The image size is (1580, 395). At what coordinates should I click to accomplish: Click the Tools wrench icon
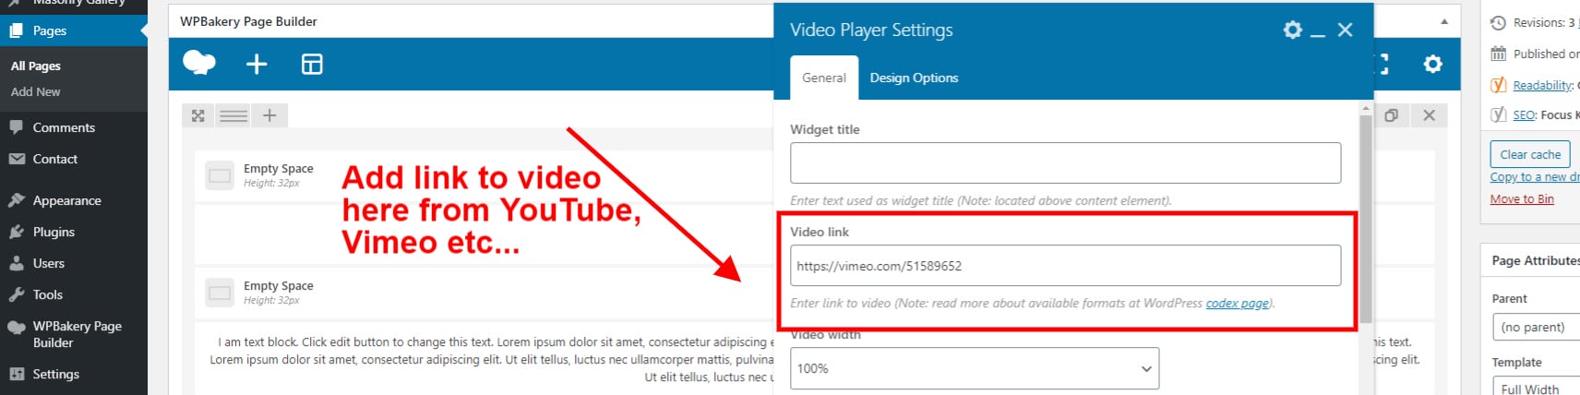(17, 294)
